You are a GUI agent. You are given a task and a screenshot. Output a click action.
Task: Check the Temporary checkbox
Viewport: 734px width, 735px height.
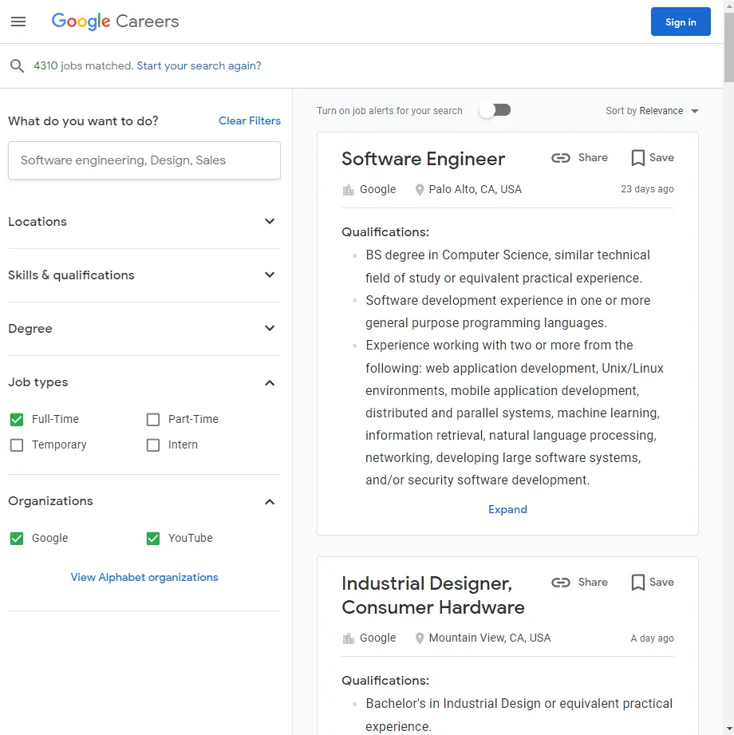[x=17, y=445]
